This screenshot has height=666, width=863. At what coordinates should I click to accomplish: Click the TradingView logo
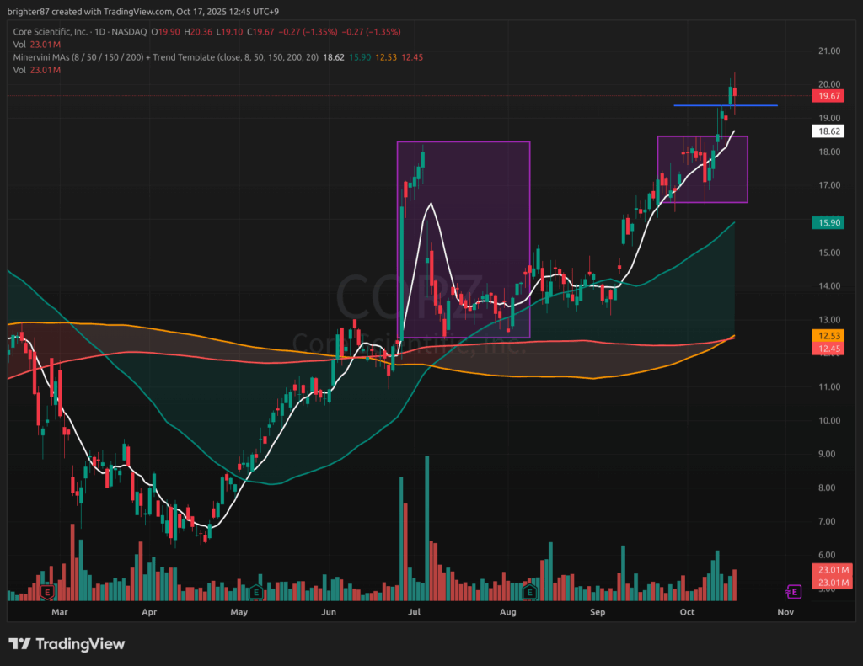(x=67, y=644)
